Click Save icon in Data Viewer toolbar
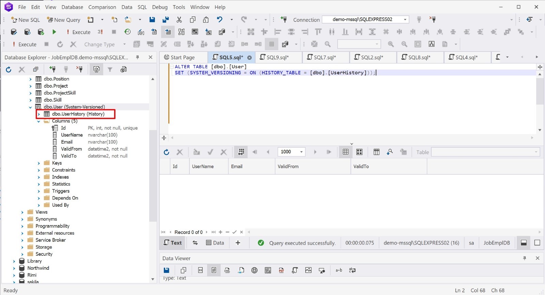Viewport: 545px width, 295px height. [x=167, y=270]
